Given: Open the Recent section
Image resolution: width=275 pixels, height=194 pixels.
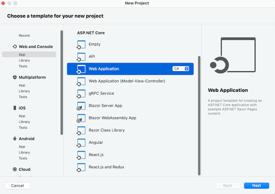Looking at the screenshot, I should click(24, 35).
